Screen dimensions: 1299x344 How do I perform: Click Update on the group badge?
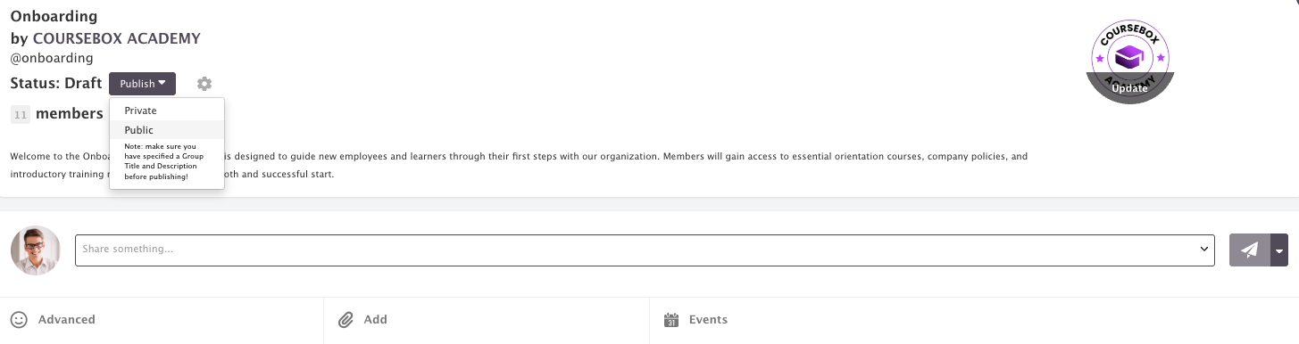click(x=1130, y=88)
